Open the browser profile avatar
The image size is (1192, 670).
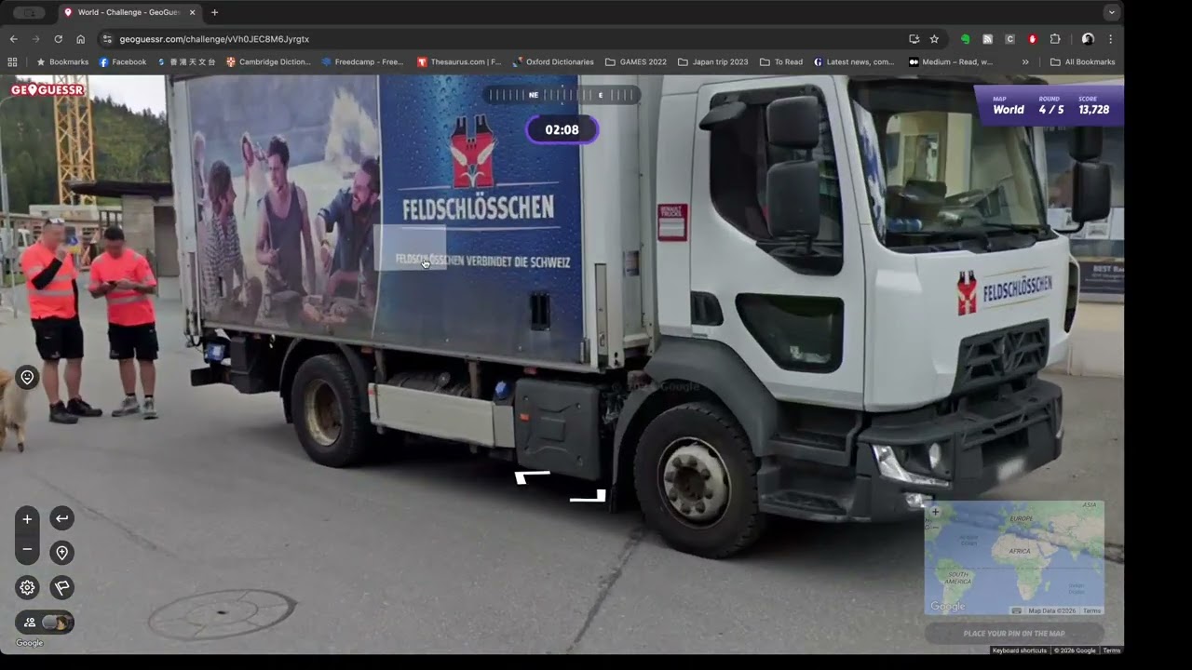coord(1088,39)
